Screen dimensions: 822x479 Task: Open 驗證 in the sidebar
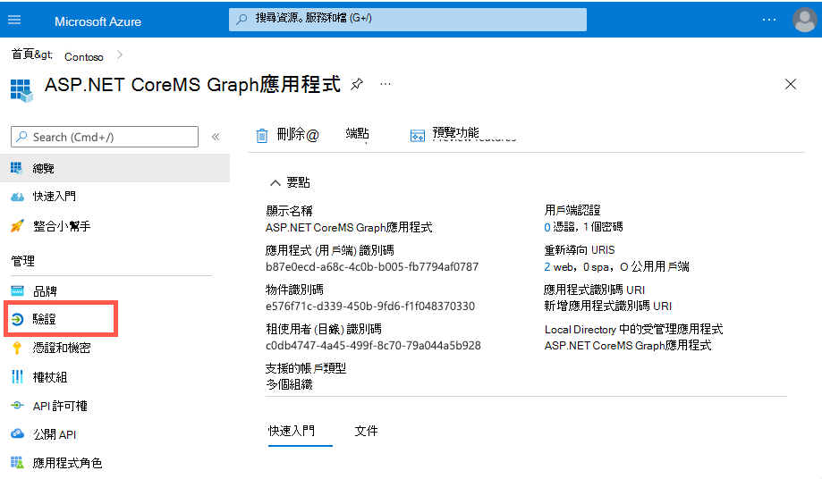44,319
